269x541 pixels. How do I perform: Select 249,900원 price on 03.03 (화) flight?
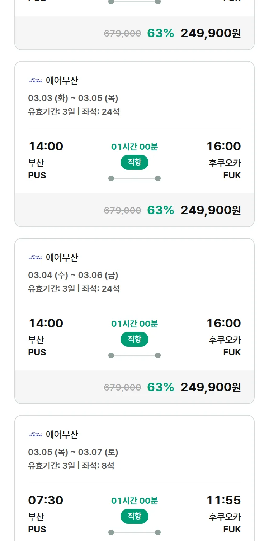[x=211, y=210]
